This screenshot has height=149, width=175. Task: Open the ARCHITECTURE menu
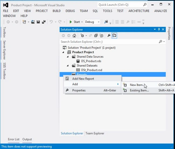tap(139, 11)
